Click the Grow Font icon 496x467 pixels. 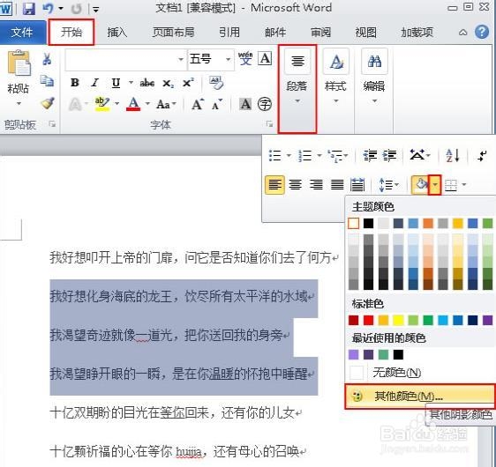(198, 104)
